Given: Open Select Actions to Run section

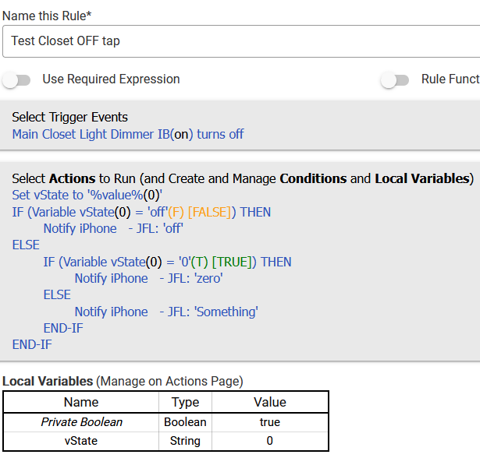Looking at the screenshot, I should click(242, 178).
